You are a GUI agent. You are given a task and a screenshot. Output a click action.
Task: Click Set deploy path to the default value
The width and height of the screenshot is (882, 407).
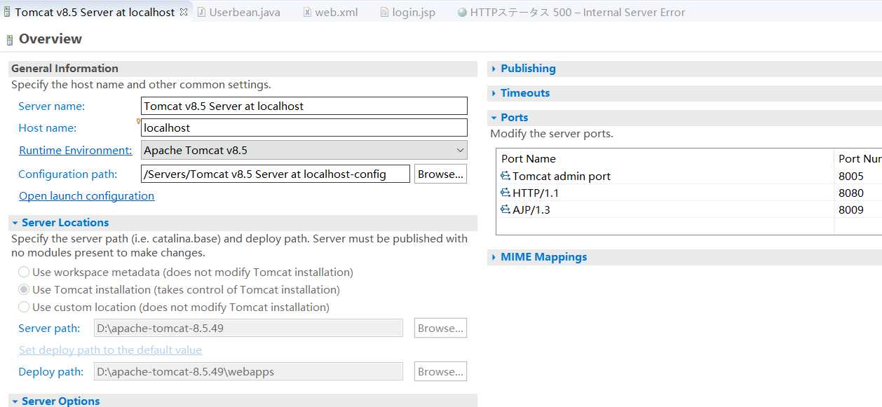point(110,350)
